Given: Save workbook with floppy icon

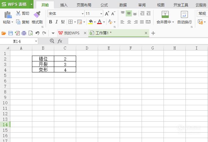Looking at the screenshot, I should [11, 33].
